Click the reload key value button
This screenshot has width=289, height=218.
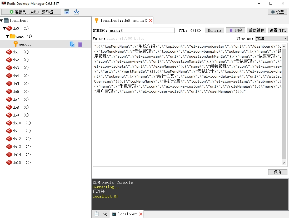[x=257, y=31]
